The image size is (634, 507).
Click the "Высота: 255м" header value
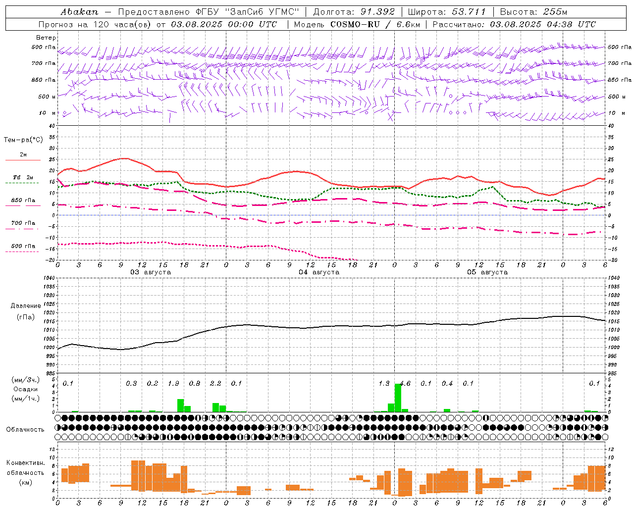click(533, 12)
